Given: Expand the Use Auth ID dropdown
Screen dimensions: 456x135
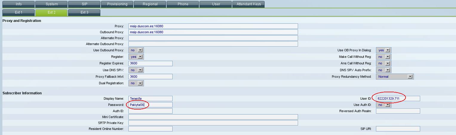Looking at the screenshot, I should [384, 105].
